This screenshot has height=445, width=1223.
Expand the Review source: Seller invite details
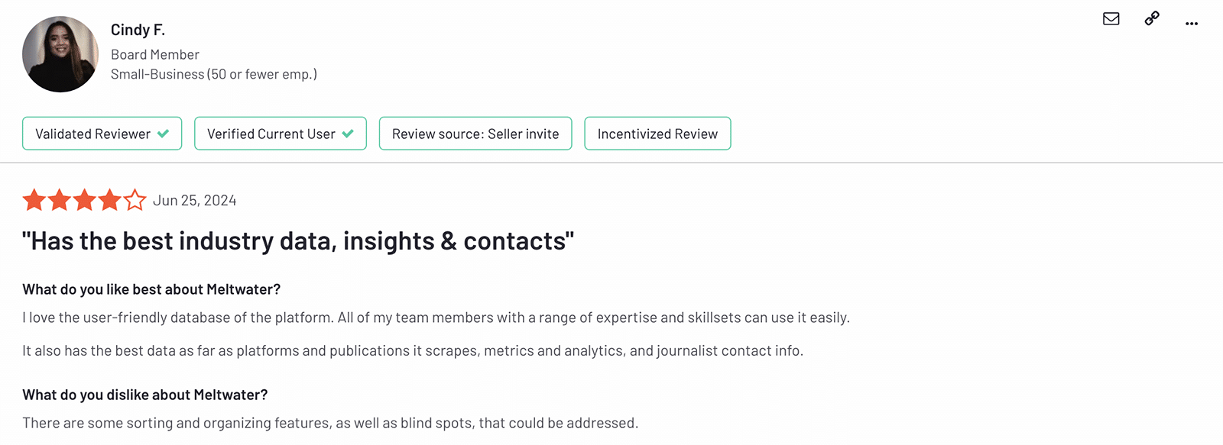coord(475,133)
